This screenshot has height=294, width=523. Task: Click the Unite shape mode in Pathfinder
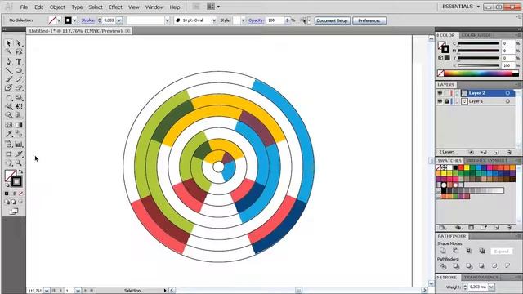point(443,251)
